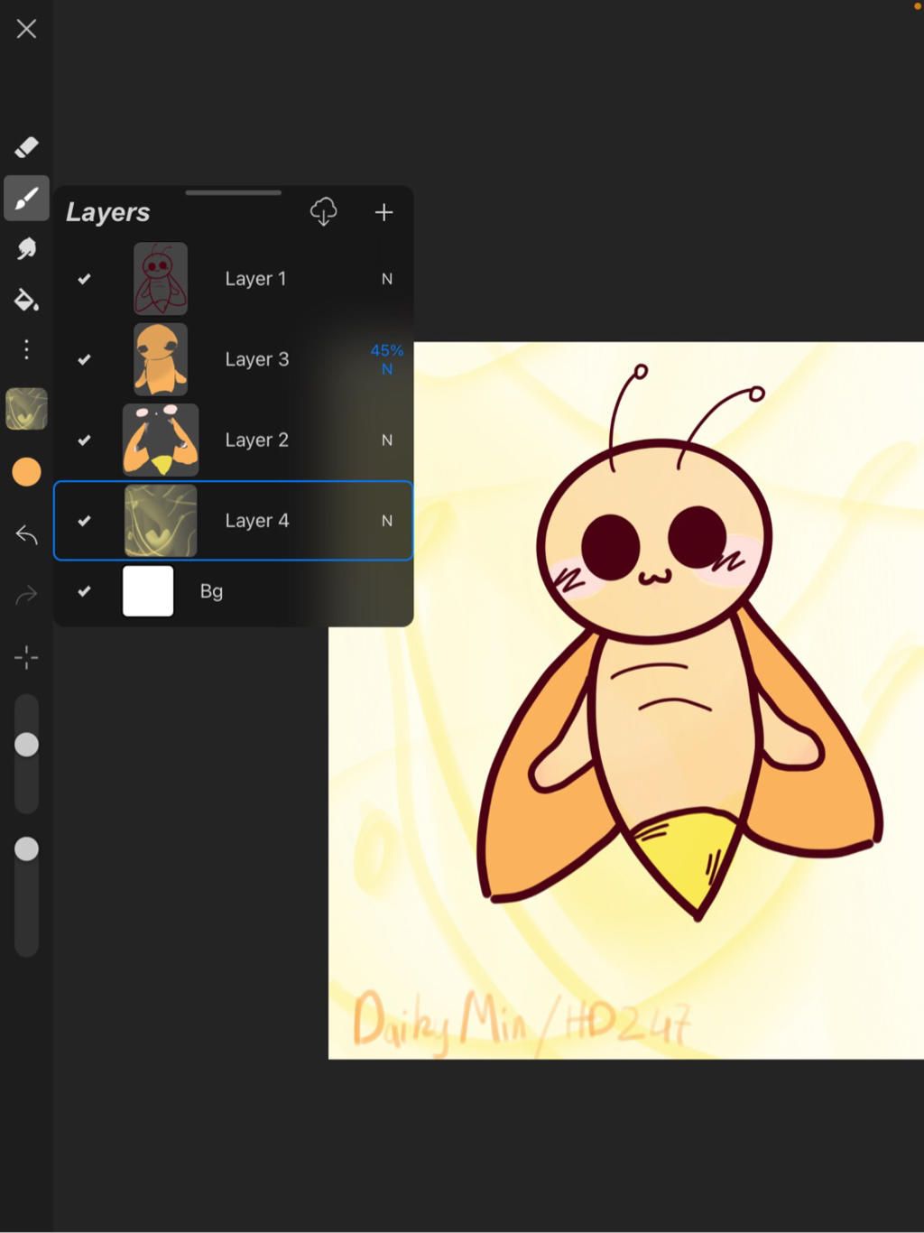Click the Layer 2 name label
Screen dimensions: 924x1233
257,440
